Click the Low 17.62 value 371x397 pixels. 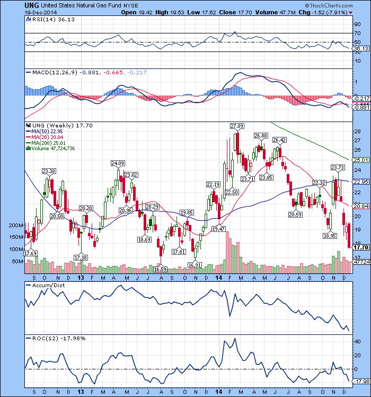coord(202,12)
